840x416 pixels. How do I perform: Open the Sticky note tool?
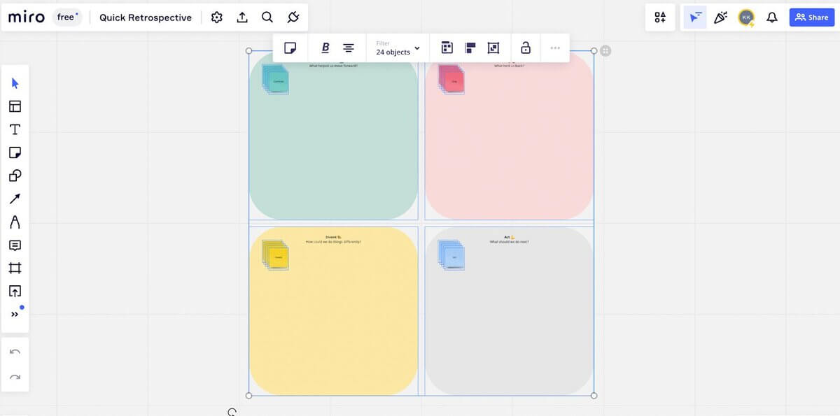pos(15,152)
